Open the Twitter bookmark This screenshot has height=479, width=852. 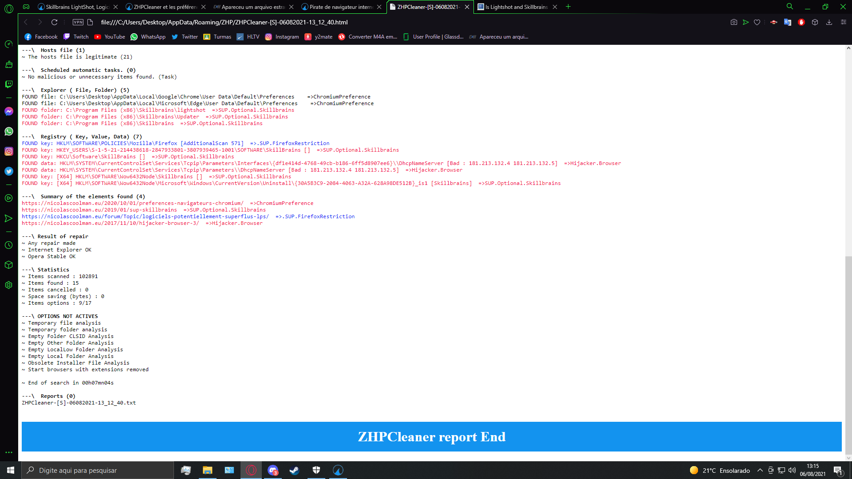(185, 37)
